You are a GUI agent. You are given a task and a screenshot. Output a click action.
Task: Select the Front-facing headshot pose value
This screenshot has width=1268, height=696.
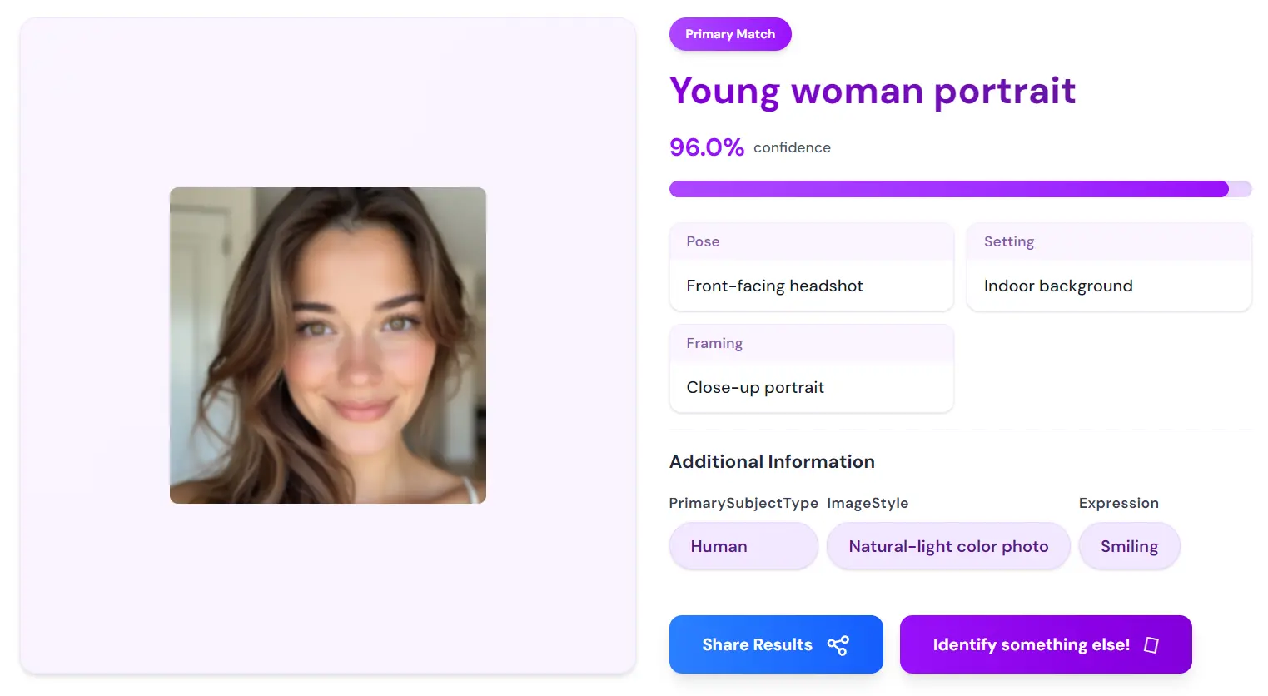tap(774, 286)
